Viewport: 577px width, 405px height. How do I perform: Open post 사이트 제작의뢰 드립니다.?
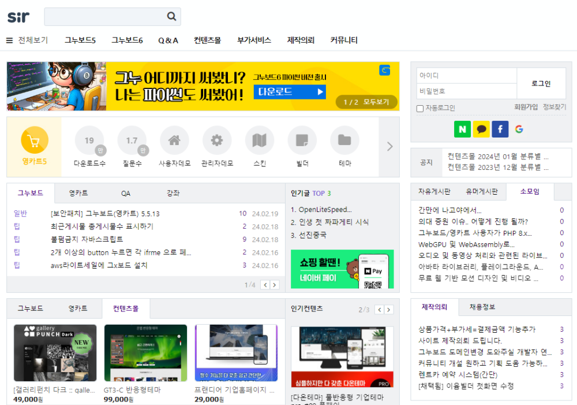click(460, 340)
